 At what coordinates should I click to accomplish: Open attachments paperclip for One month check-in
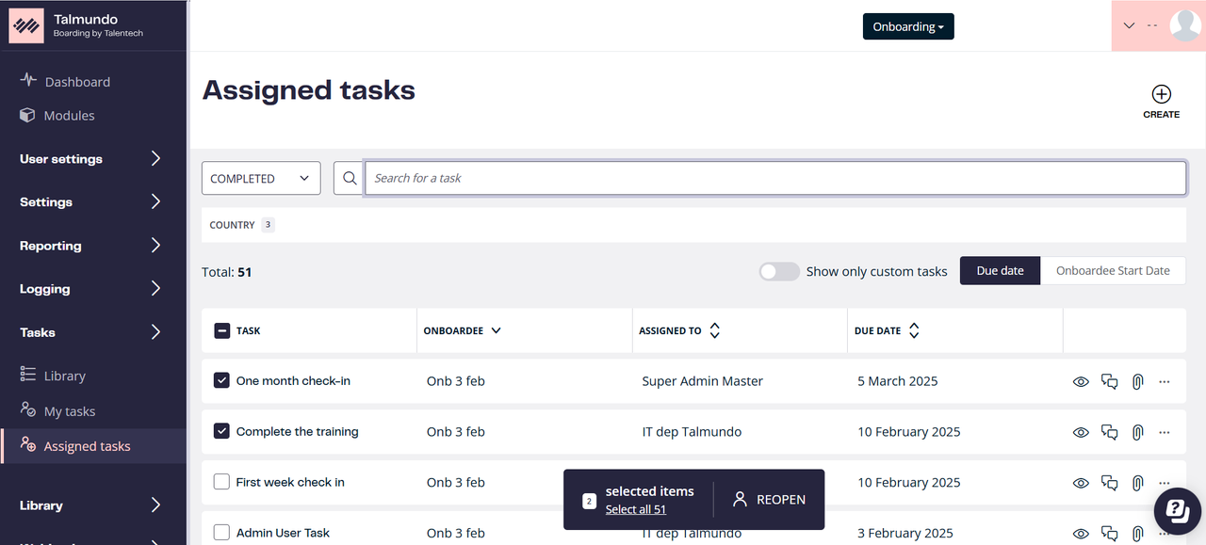(1137, 381)
